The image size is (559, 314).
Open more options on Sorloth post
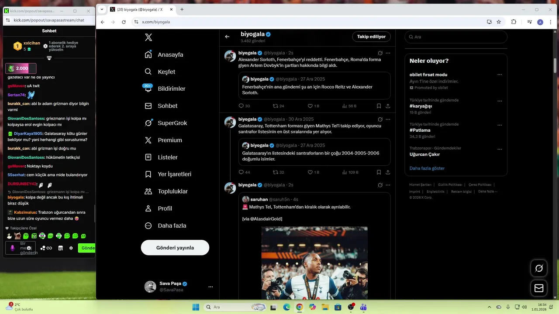[x=388, y=53]
